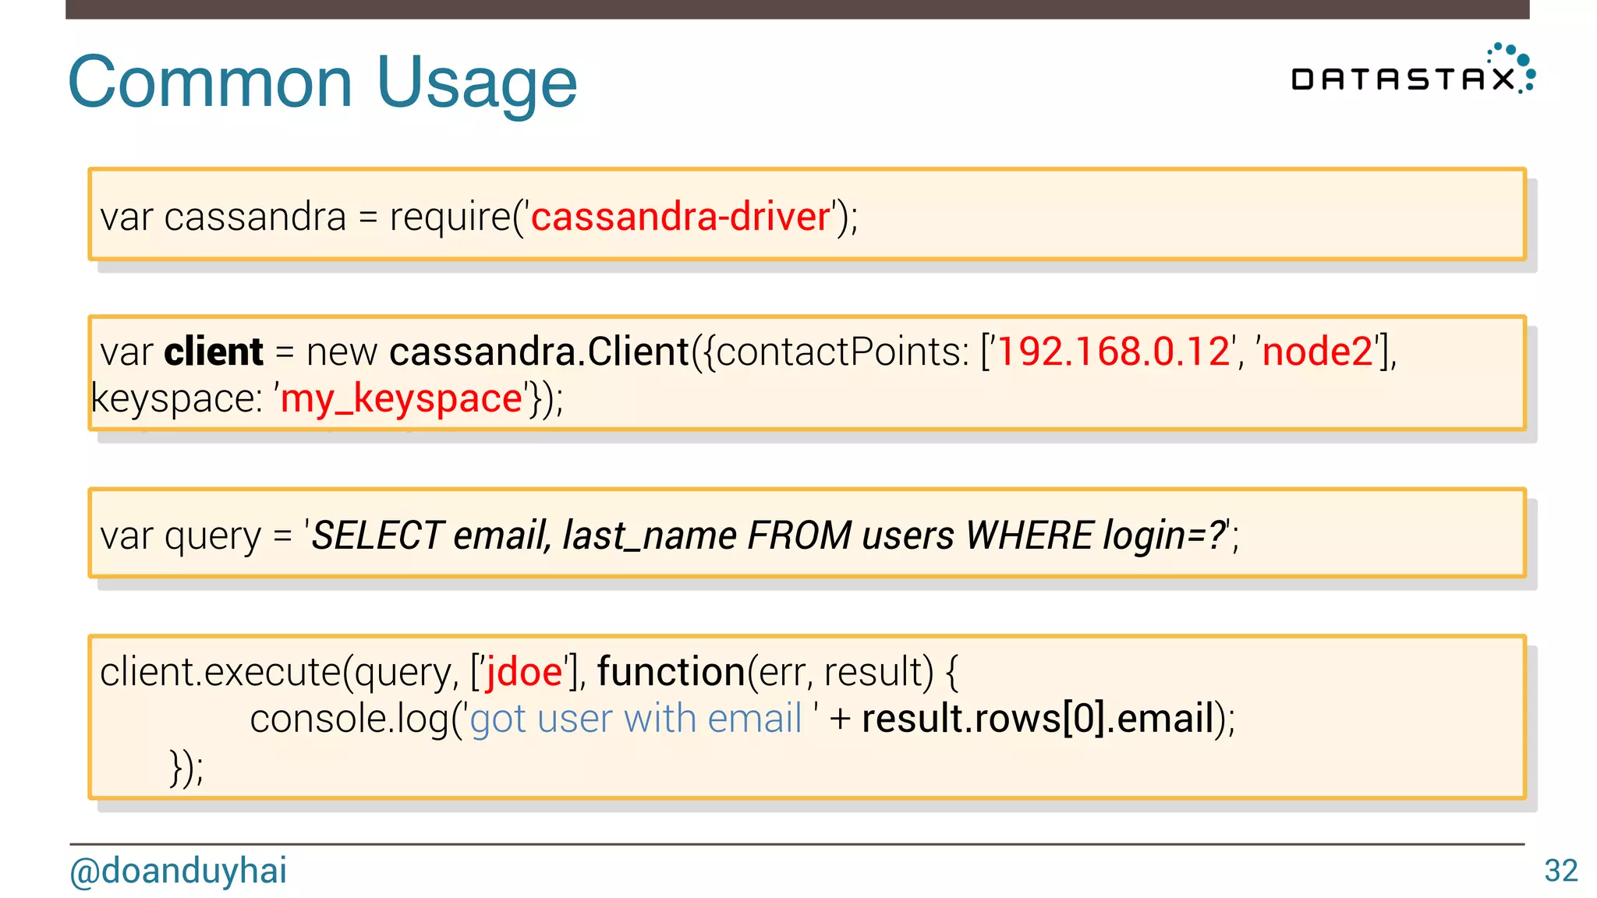Click the blue 'got user with email' string
The width and height of the screenshot is (1597, 898).
[636, 719]
